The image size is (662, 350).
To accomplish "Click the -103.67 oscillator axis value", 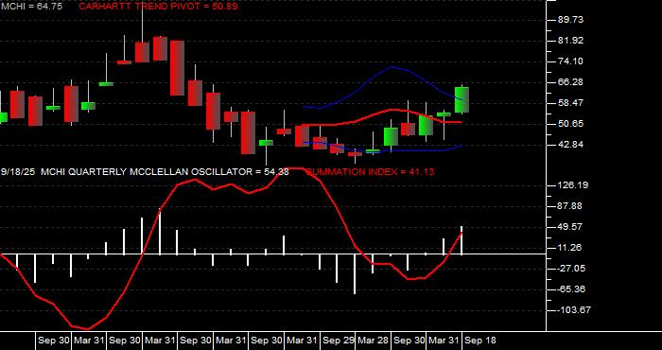I will tap(573, 310).
